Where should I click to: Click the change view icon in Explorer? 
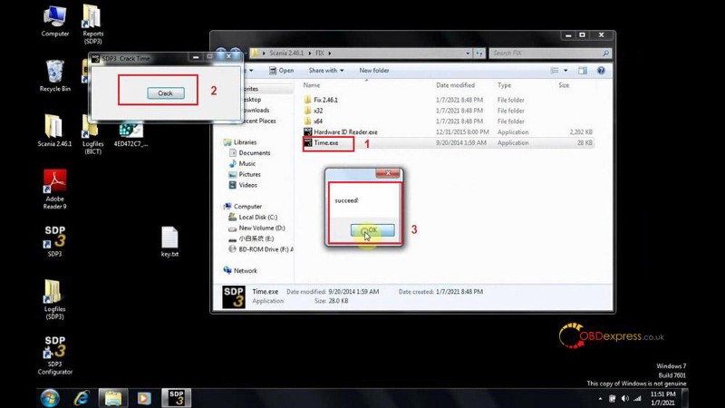tap(555, 71)
